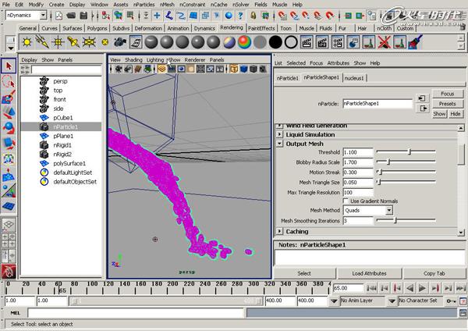The width and height of the screenshot is (468, 331).
Task: Click the input connection arrow icon
Action: pos(422,98)
